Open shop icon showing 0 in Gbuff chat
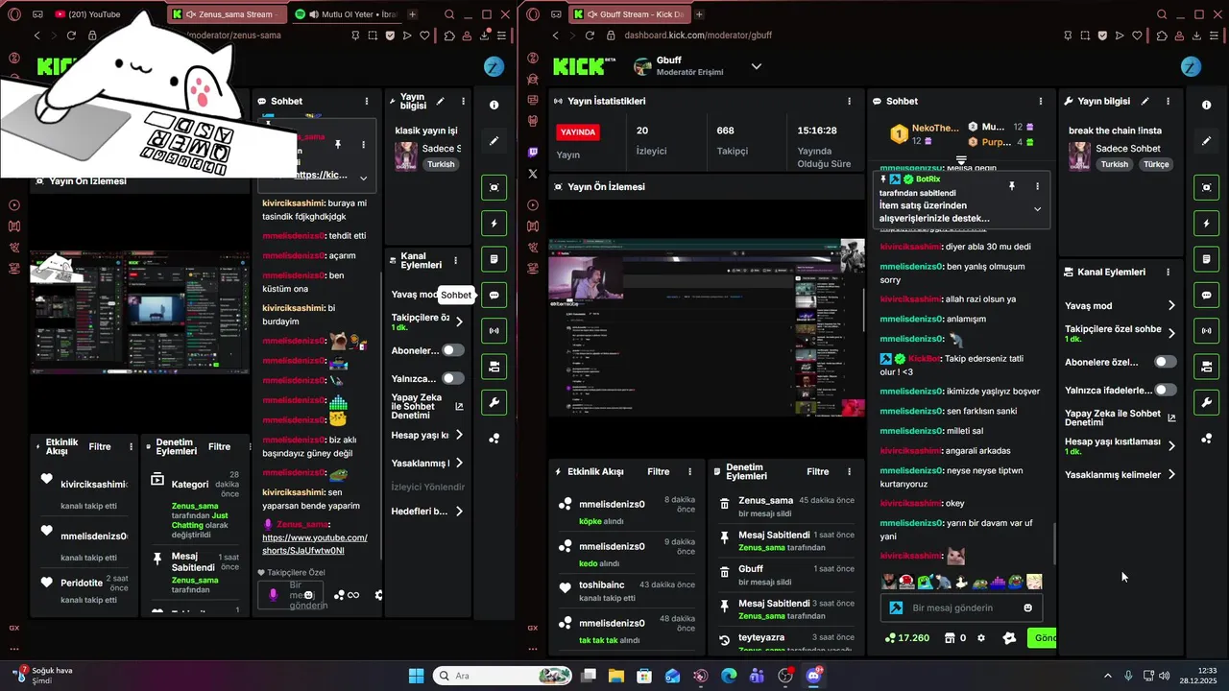The width and height of the screenshot is (1229, 691). tap(954, 638)
